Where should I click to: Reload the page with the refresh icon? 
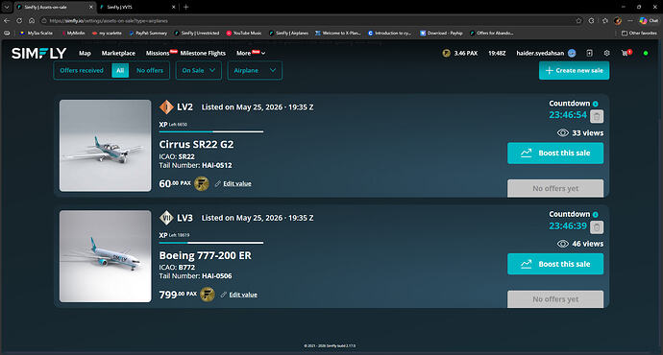19,21
